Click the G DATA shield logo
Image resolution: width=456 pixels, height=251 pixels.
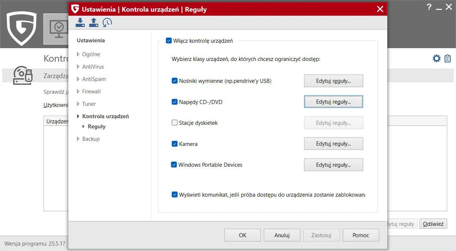[x=22, y=28]
